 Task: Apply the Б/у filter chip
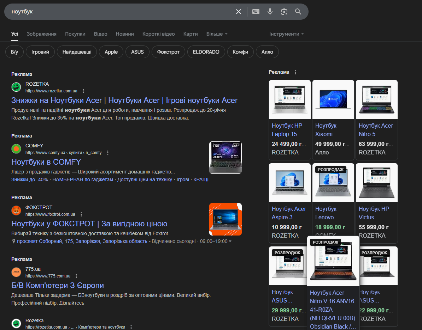14,52
